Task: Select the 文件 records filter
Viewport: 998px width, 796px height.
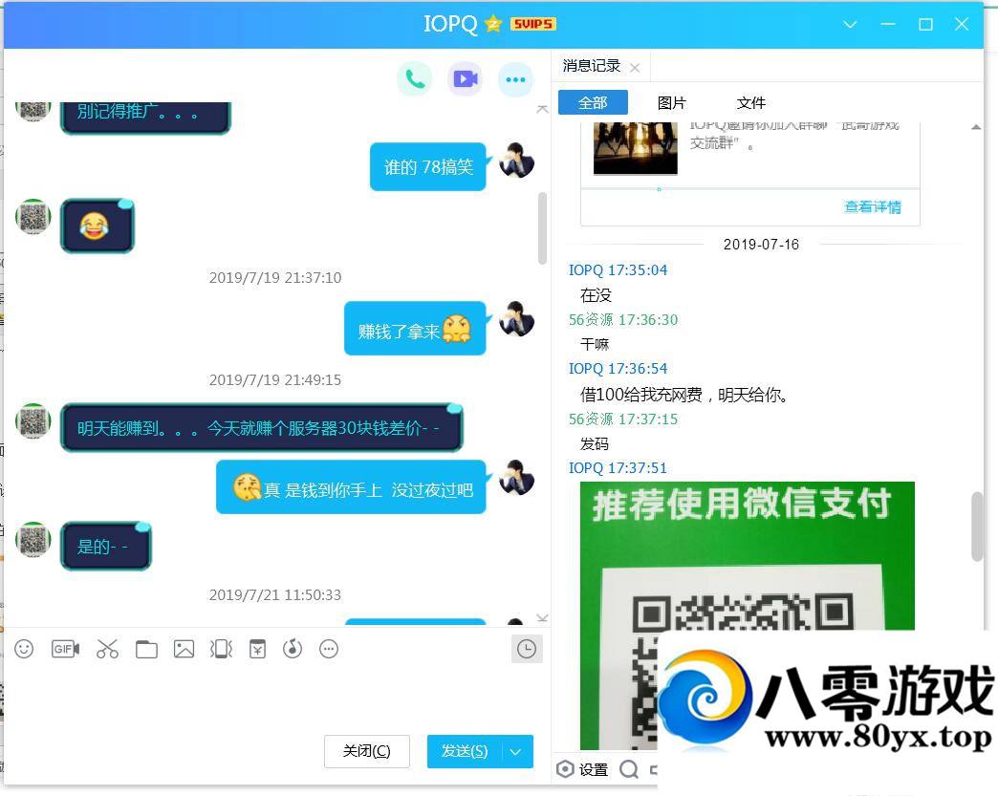Action: [751, 102]
